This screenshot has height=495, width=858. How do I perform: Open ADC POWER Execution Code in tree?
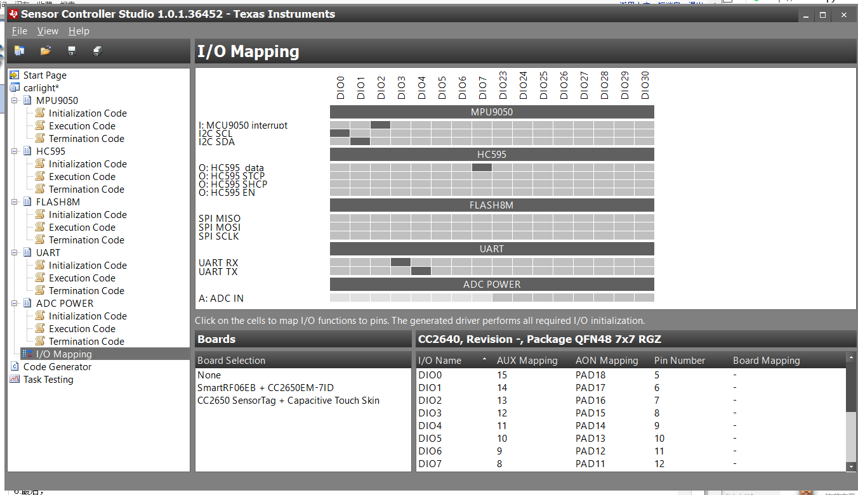point(82,328)
